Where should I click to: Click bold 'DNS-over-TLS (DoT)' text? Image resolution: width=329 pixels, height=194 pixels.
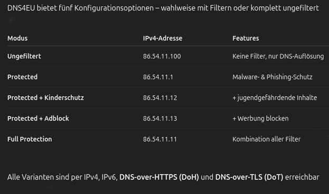click(249, 177)
